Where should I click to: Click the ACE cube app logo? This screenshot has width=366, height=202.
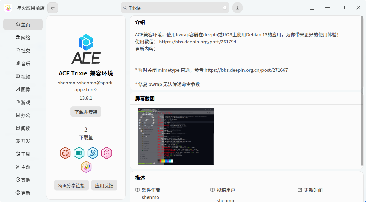pyautogui.click(x=86, y=49)
